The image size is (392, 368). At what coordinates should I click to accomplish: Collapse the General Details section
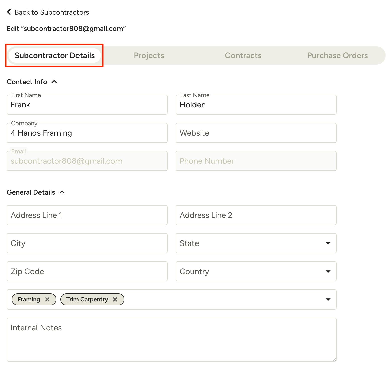[62, 192]
